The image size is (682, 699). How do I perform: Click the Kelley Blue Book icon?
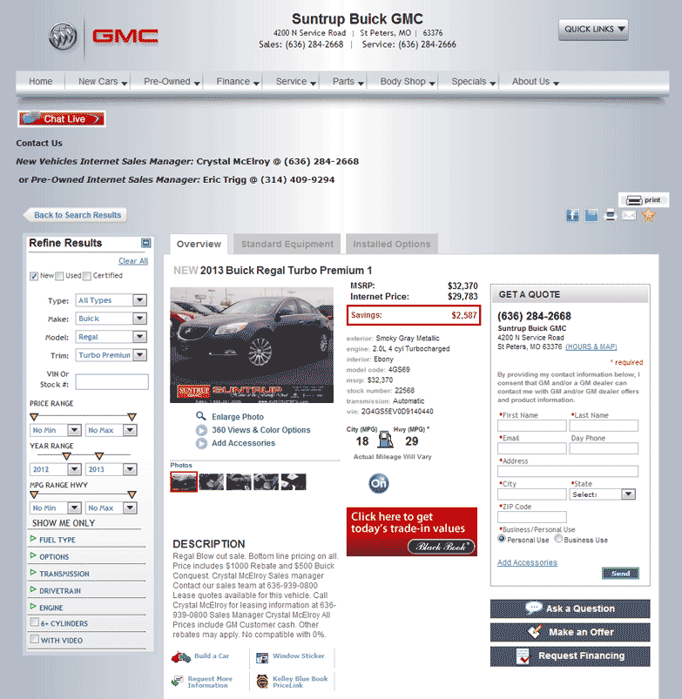[262, 682]
